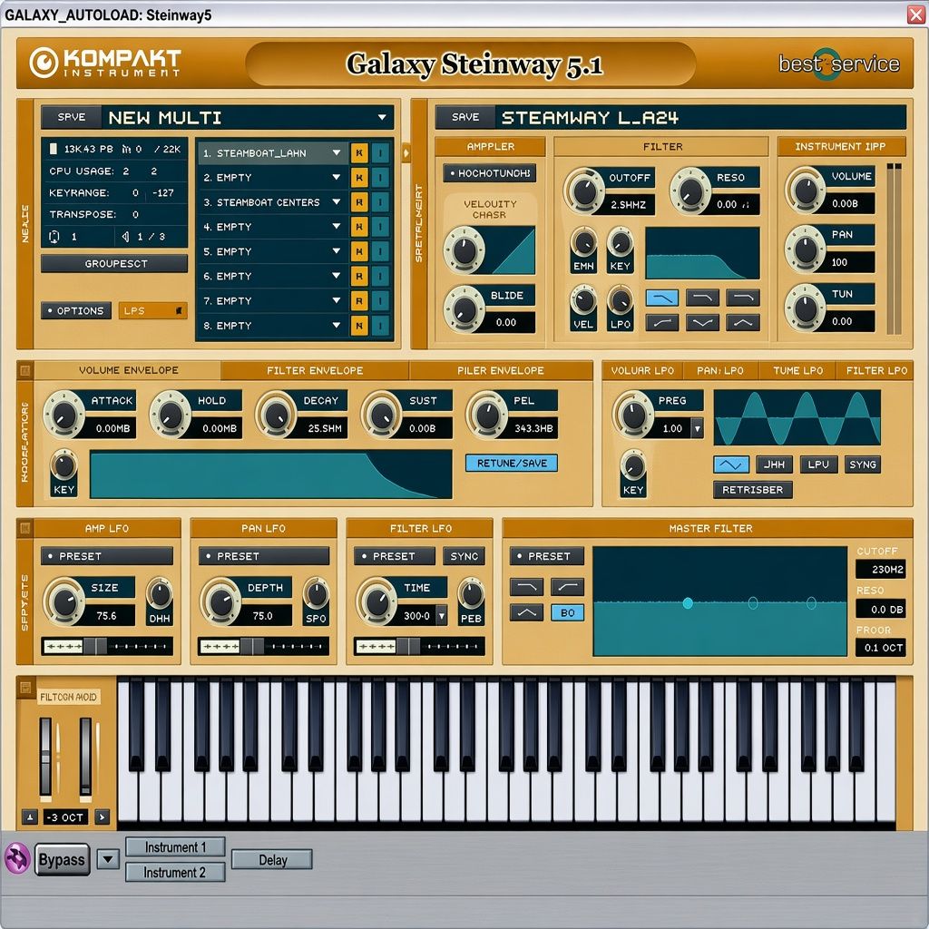
Task: Click the Instrument 1 button
Action: (x=175, y=847)
